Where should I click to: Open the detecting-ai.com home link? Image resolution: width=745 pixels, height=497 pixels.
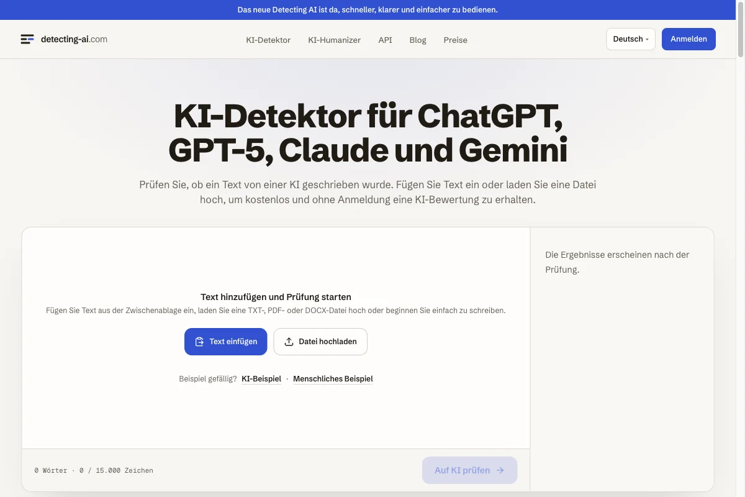click(x=63, y=39)
